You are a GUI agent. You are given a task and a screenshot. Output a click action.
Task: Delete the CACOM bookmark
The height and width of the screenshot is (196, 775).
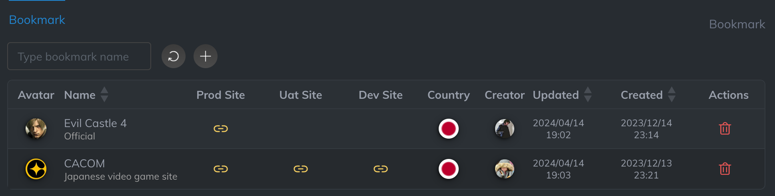click(725, 169)
